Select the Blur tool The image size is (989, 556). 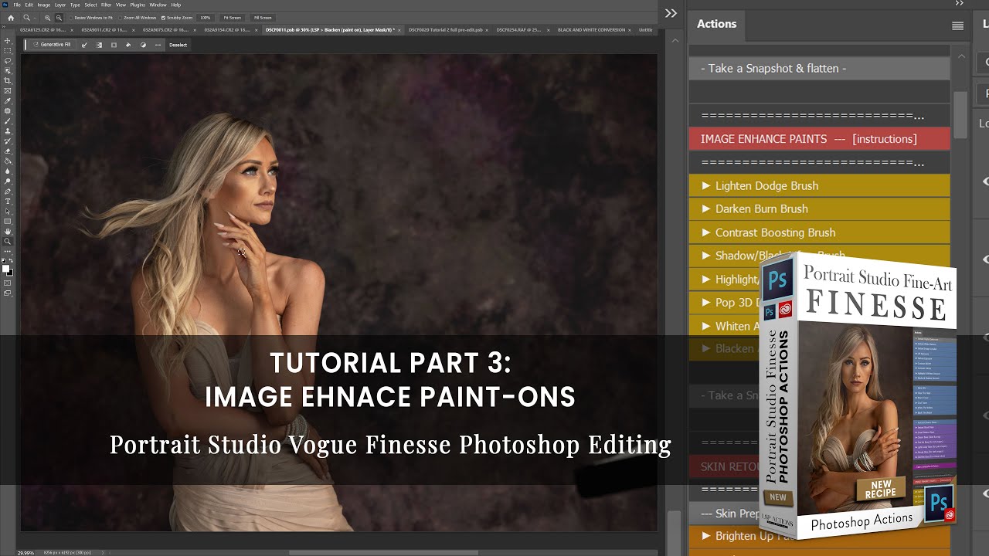(x=8, y=170)
